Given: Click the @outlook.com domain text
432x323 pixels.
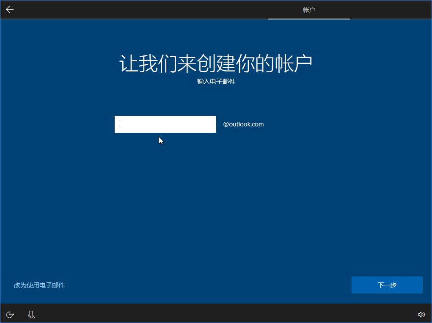Looking at the screenshot, I should tap(243, 124).
